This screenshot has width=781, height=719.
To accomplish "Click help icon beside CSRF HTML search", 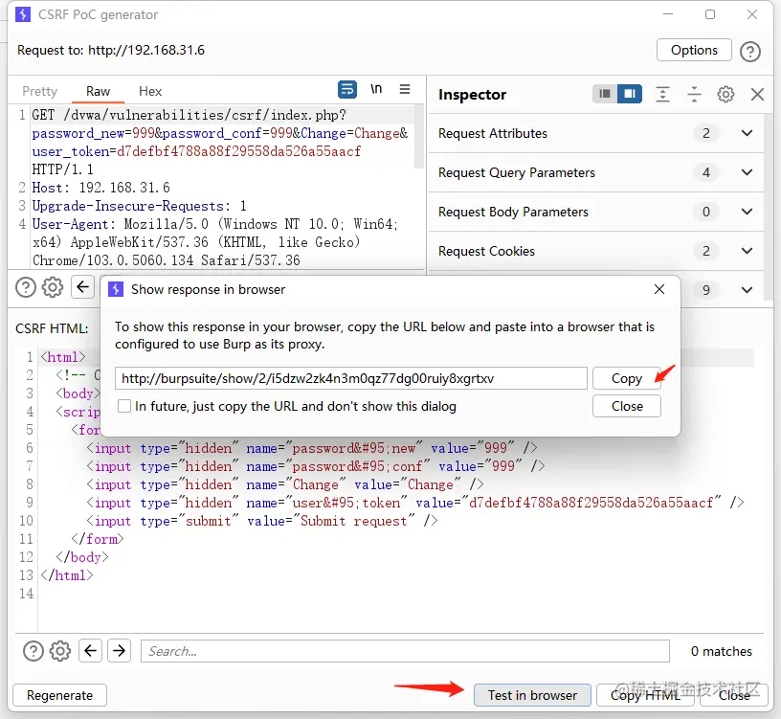I will click(33, 651).
